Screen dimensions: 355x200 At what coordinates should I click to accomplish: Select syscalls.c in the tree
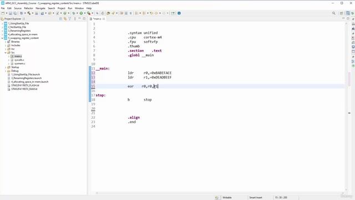pyautogui.click(x=19, y=60)
